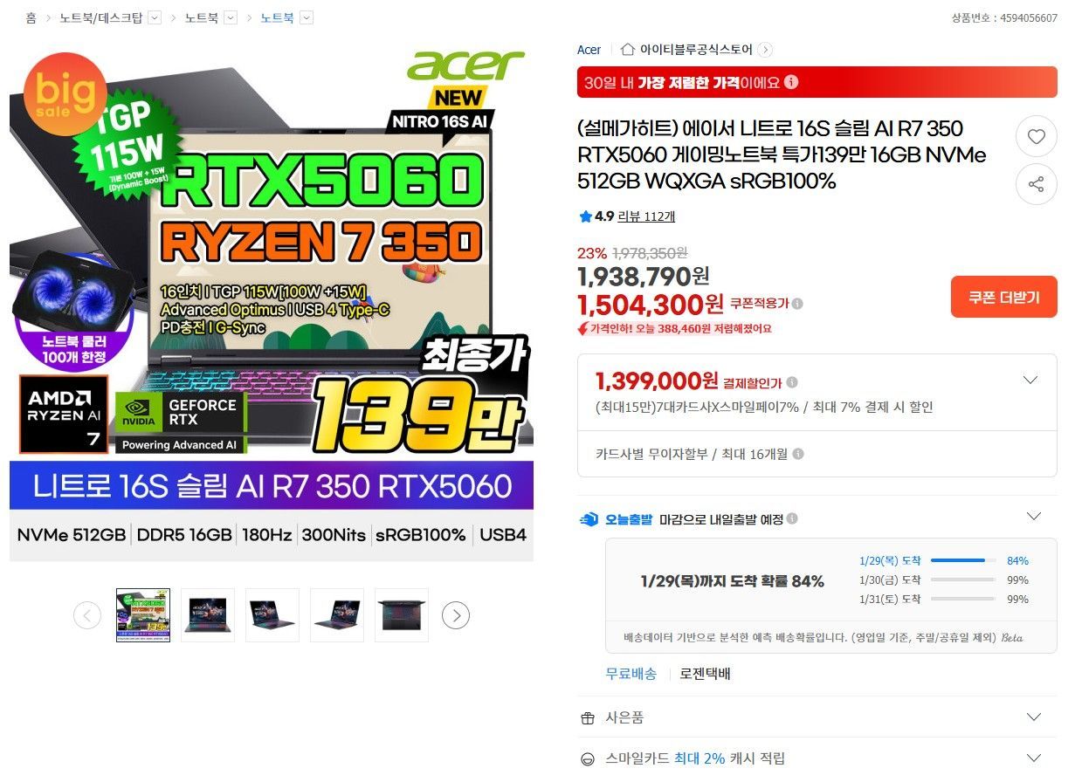Click info icon next to 결제할인가

click(x=791, y=382)
